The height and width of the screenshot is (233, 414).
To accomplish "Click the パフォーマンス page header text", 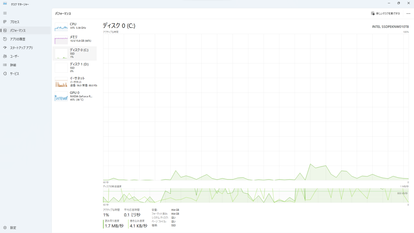I will [63, 13].
